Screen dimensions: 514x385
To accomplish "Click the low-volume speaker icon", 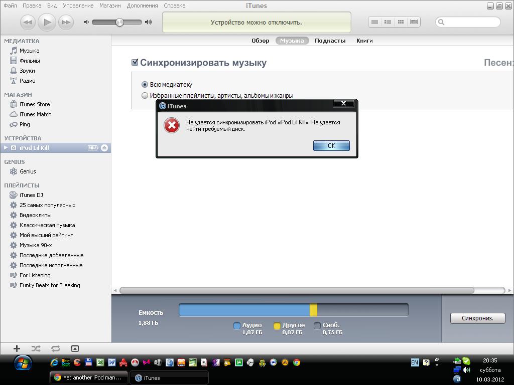I will tap(86, 22).
